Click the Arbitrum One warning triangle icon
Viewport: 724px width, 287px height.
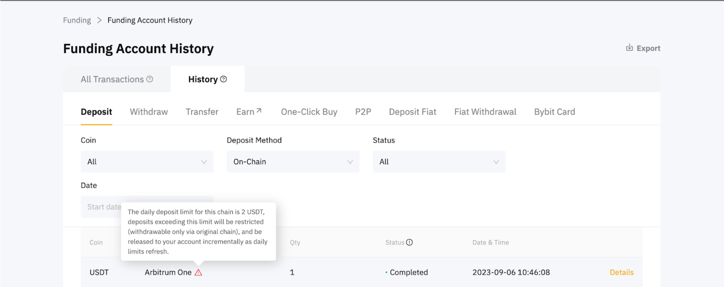[198, 272]
